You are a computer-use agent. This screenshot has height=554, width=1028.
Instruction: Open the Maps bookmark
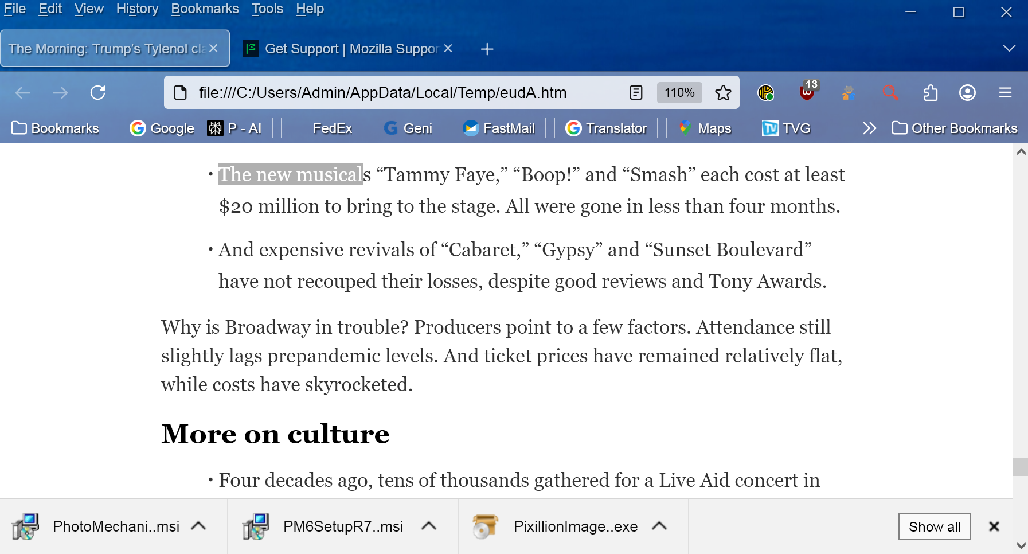(x=705, y=128)
